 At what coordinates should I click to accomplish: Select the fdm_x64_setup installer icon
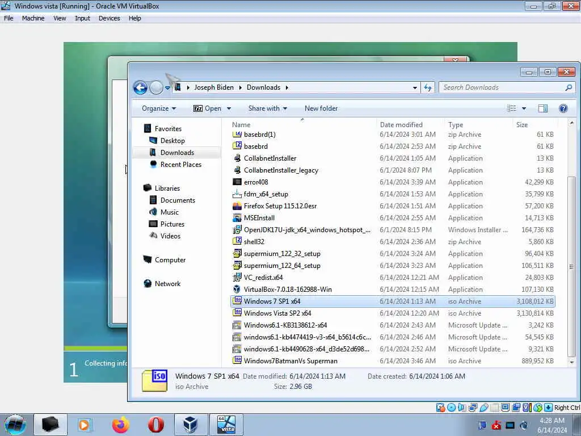(237, 194)
